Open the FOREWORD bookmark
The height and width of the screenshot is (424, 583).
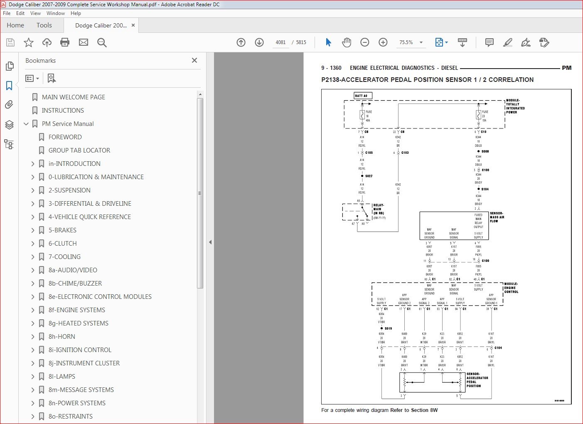tap(65, 137)
